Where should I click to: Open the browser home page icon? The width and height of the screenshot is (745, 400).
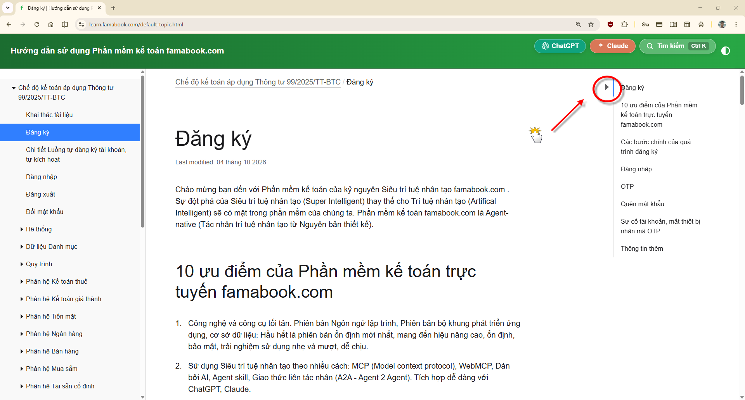(x=51, y=24)
